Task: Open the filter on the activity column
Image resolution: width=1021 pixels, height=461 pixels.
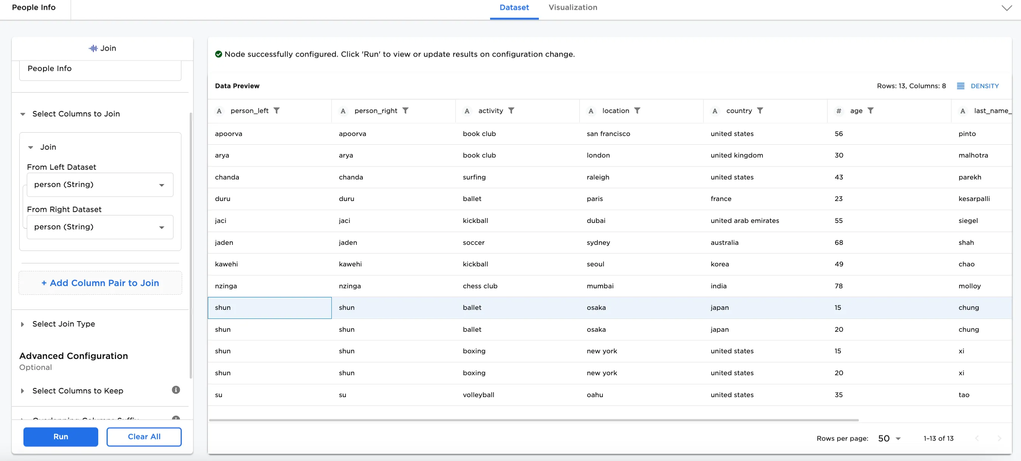Action: pyautogui.click(x=512, y=111)
